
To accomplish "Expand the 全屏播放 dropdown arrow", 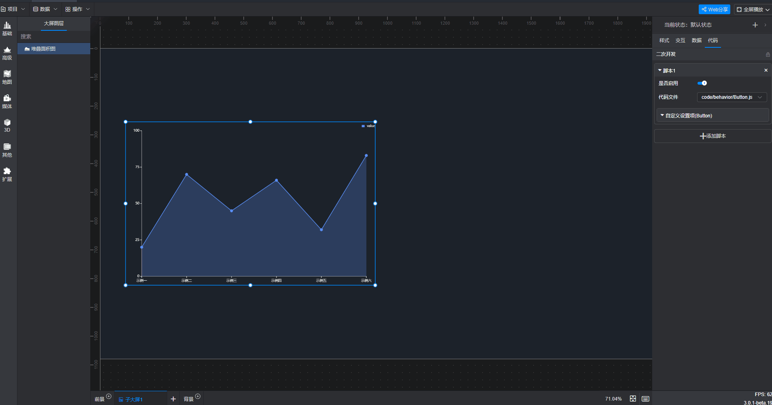I will (768, 9).
